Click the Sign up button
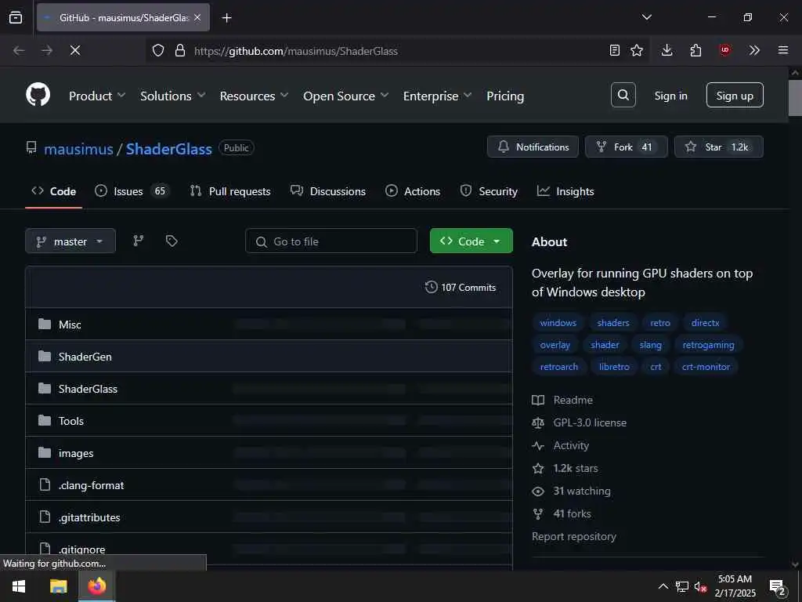802x602 pixels. 735,95
